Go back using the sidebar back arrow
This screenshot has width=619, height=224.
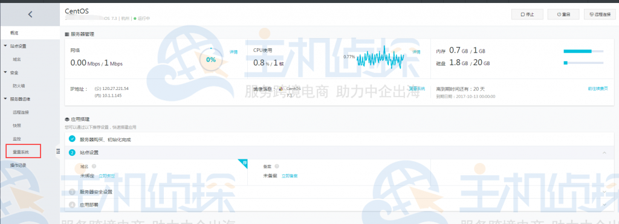[30, 14]
